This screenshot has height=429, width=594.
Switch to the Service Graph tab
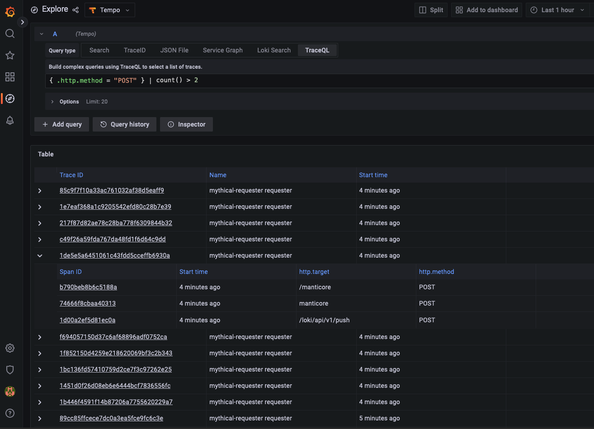222,50
